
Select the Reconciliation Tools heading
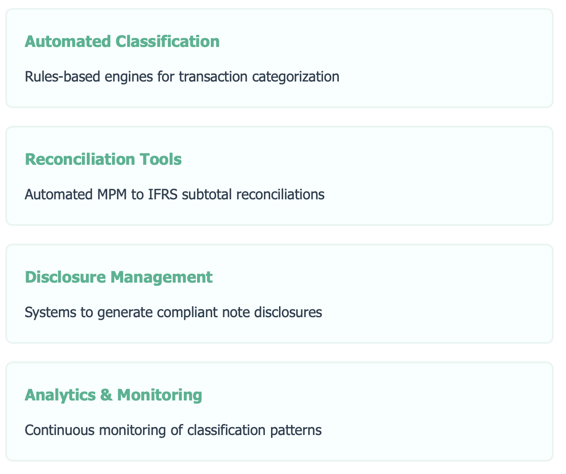click(103, 159)
